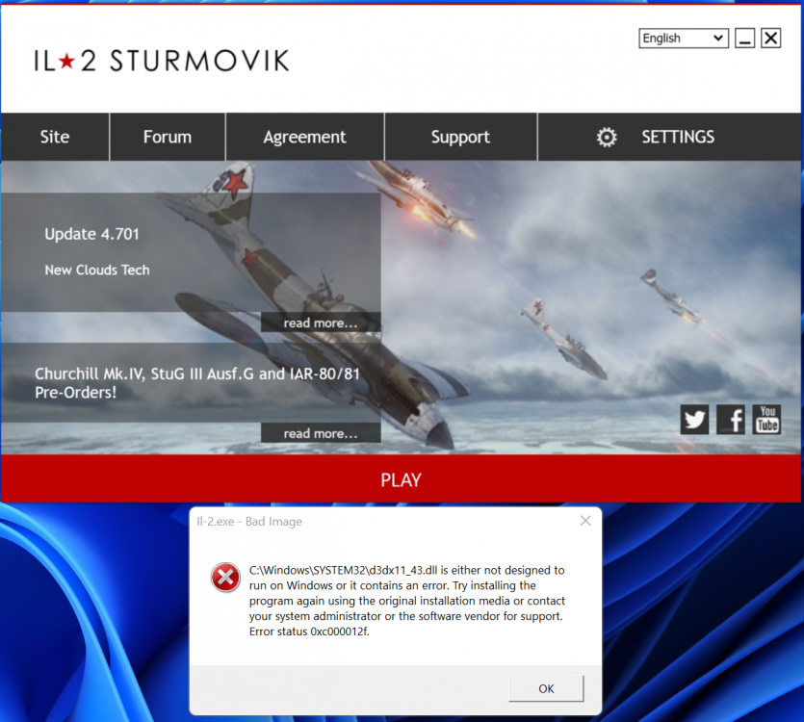The image size is (804, 722).
Task: Open the SETTINGS gear icon
Action: click(606, 137)
